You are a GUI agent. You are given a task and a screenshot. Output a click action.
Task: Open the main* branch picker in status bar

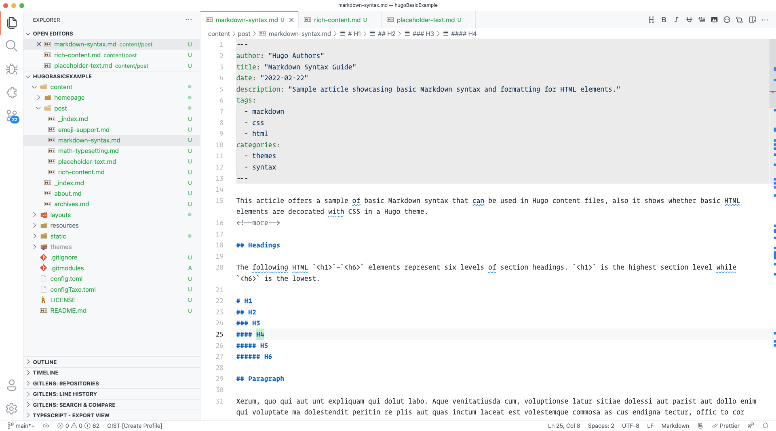point(21,425)
